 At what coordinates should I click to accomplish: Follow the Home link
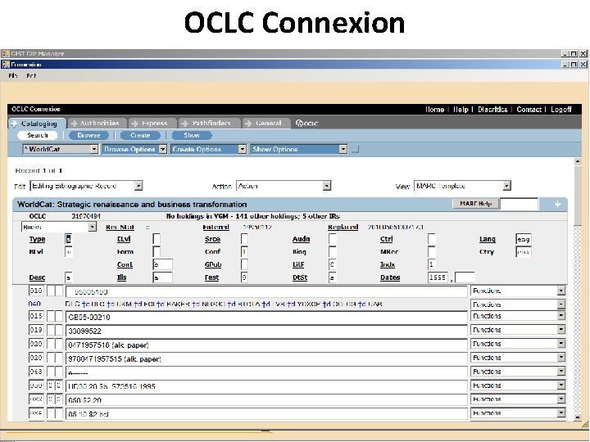tap(434, 110)
